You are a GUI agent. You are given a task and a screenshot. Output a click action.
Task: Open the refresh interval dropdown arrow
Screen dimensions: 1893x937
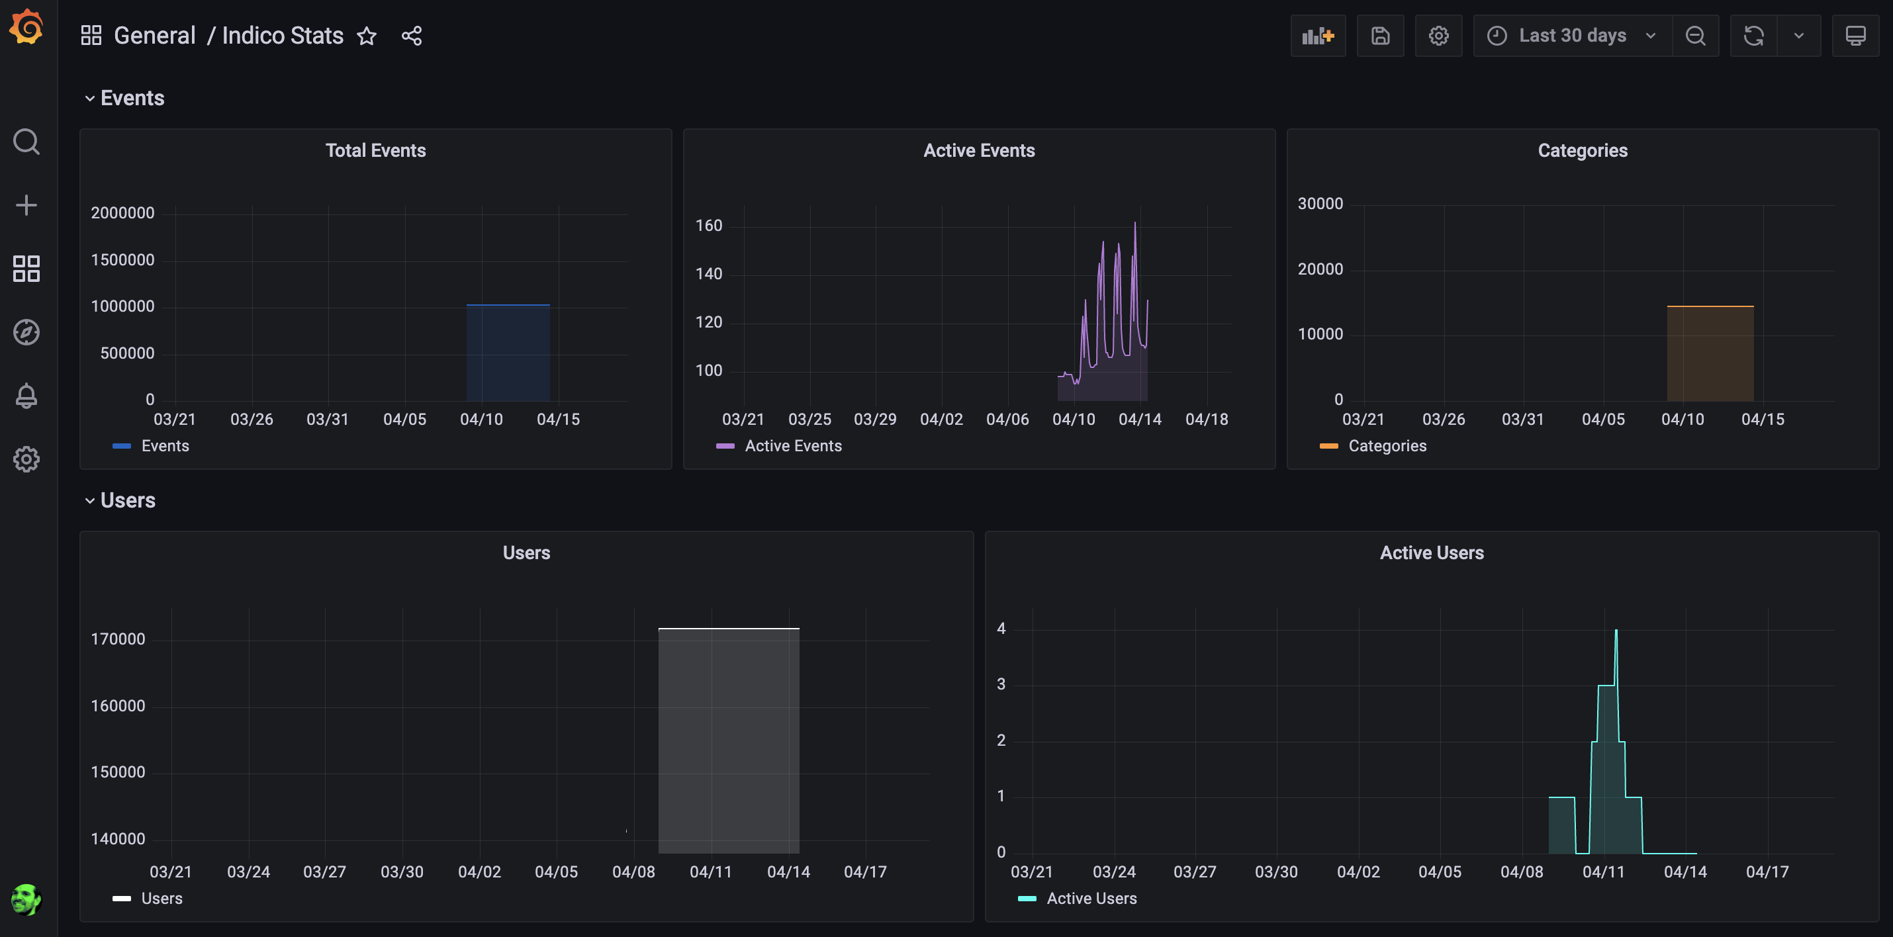click(1798, 35)
